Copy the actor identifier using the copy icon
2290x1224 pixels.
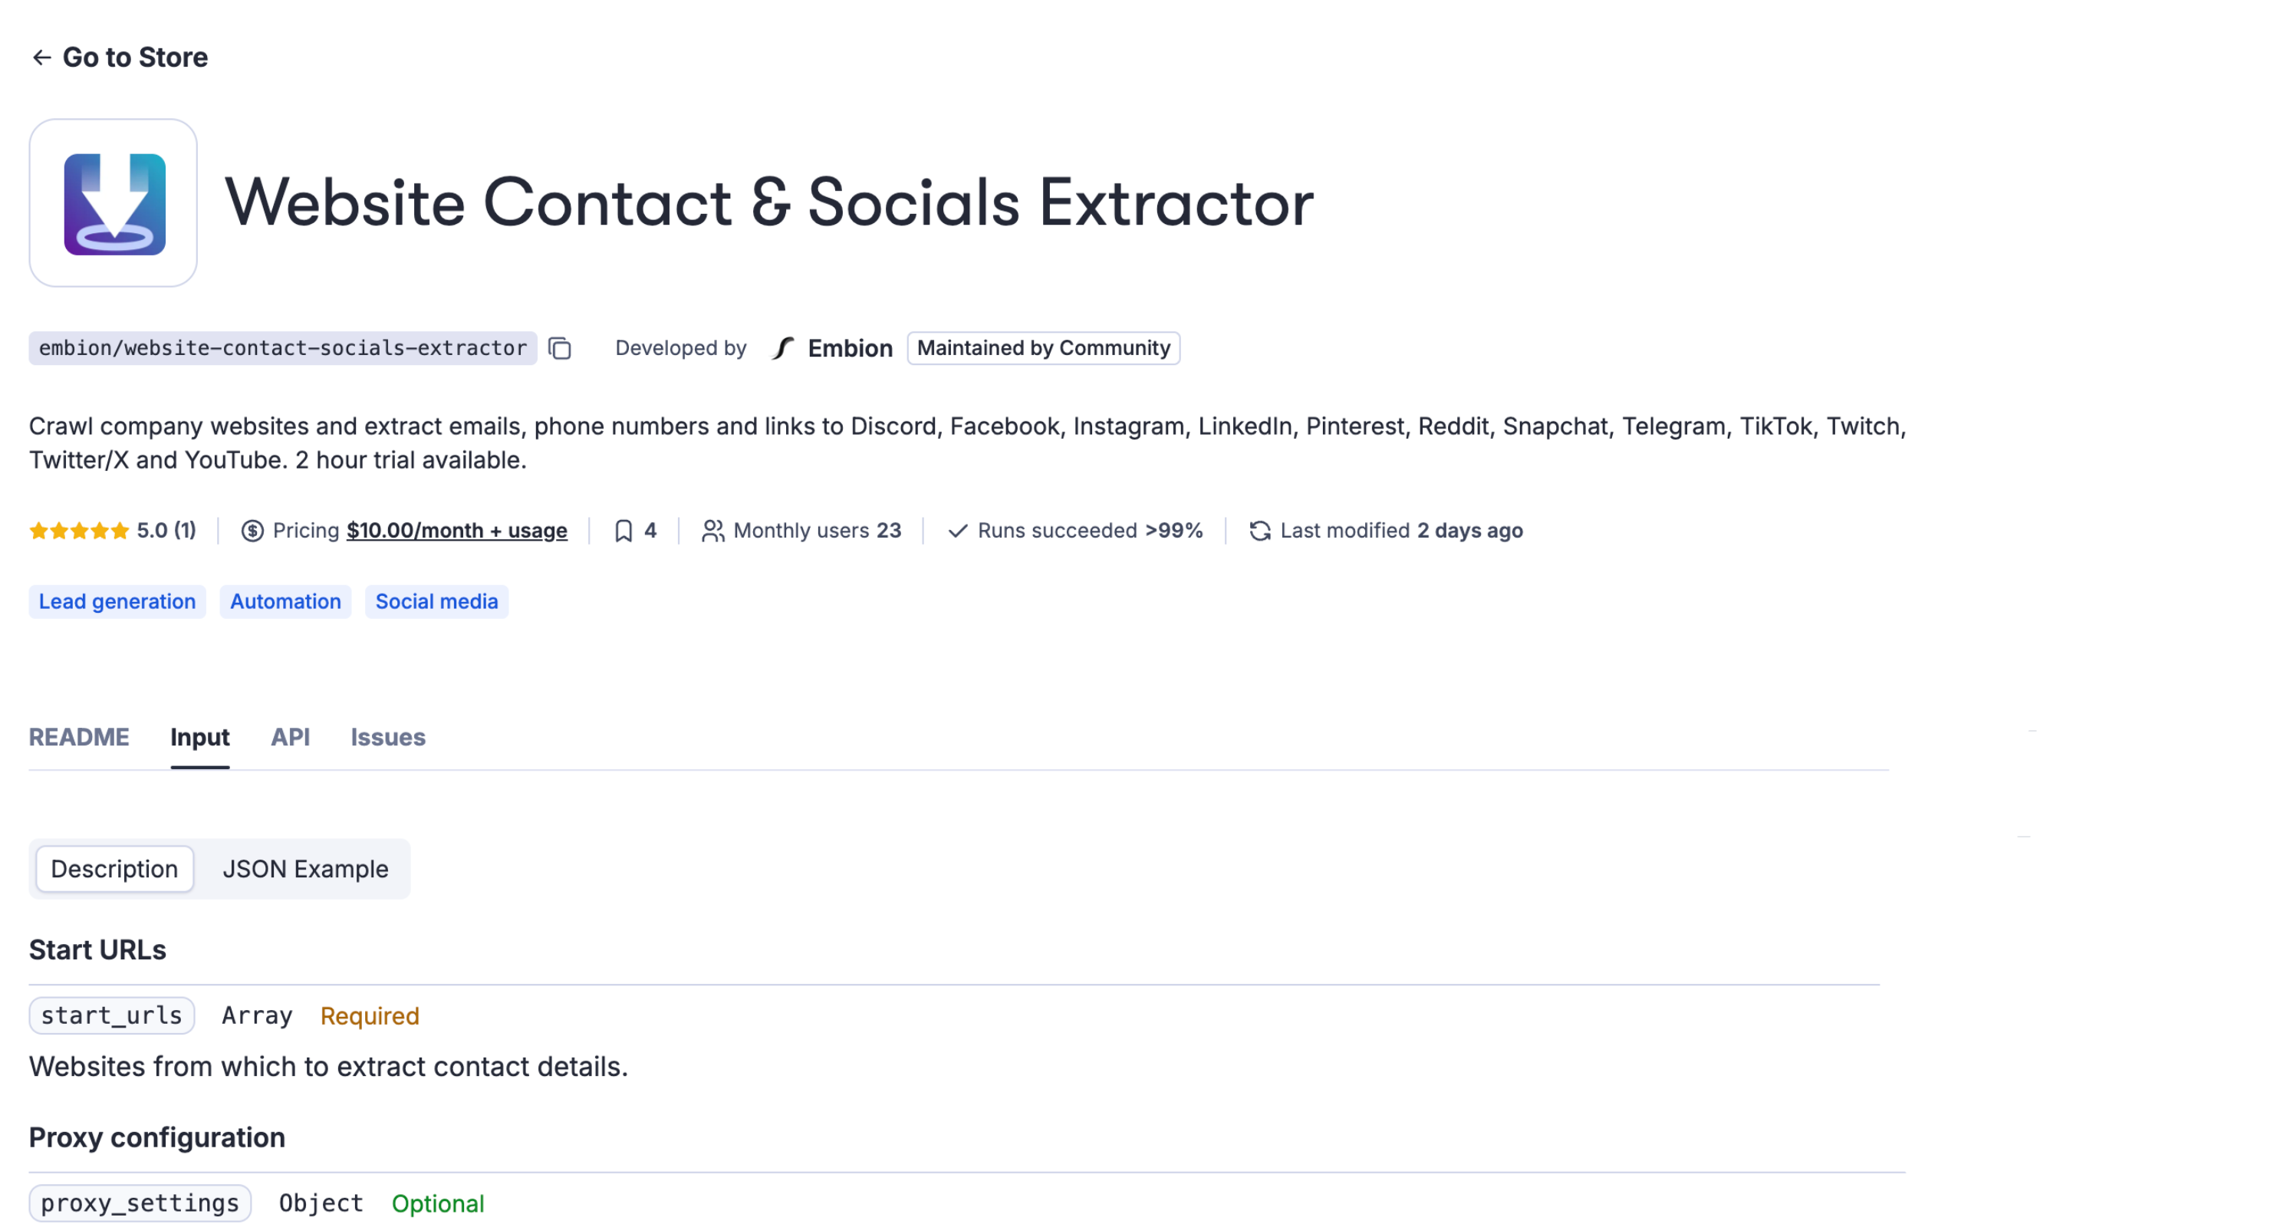click(560, 348)
